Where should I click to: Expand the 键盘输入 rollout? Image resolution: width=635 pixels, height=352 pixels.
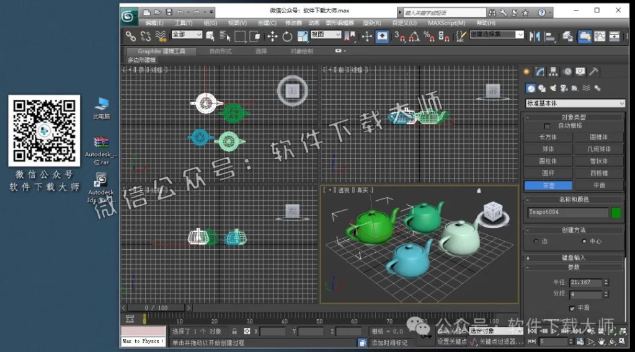click(x=574, y=258)
